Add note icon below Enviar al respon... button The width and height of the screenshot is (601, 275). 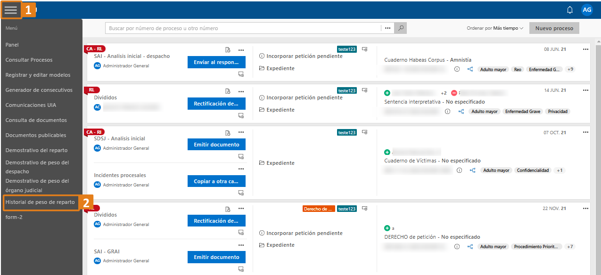[241, 74]
